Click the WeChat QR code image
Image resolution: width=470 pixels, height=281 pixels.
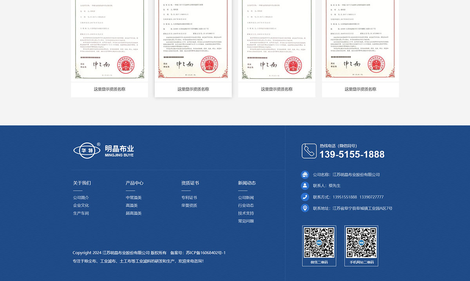click(319, 243)
